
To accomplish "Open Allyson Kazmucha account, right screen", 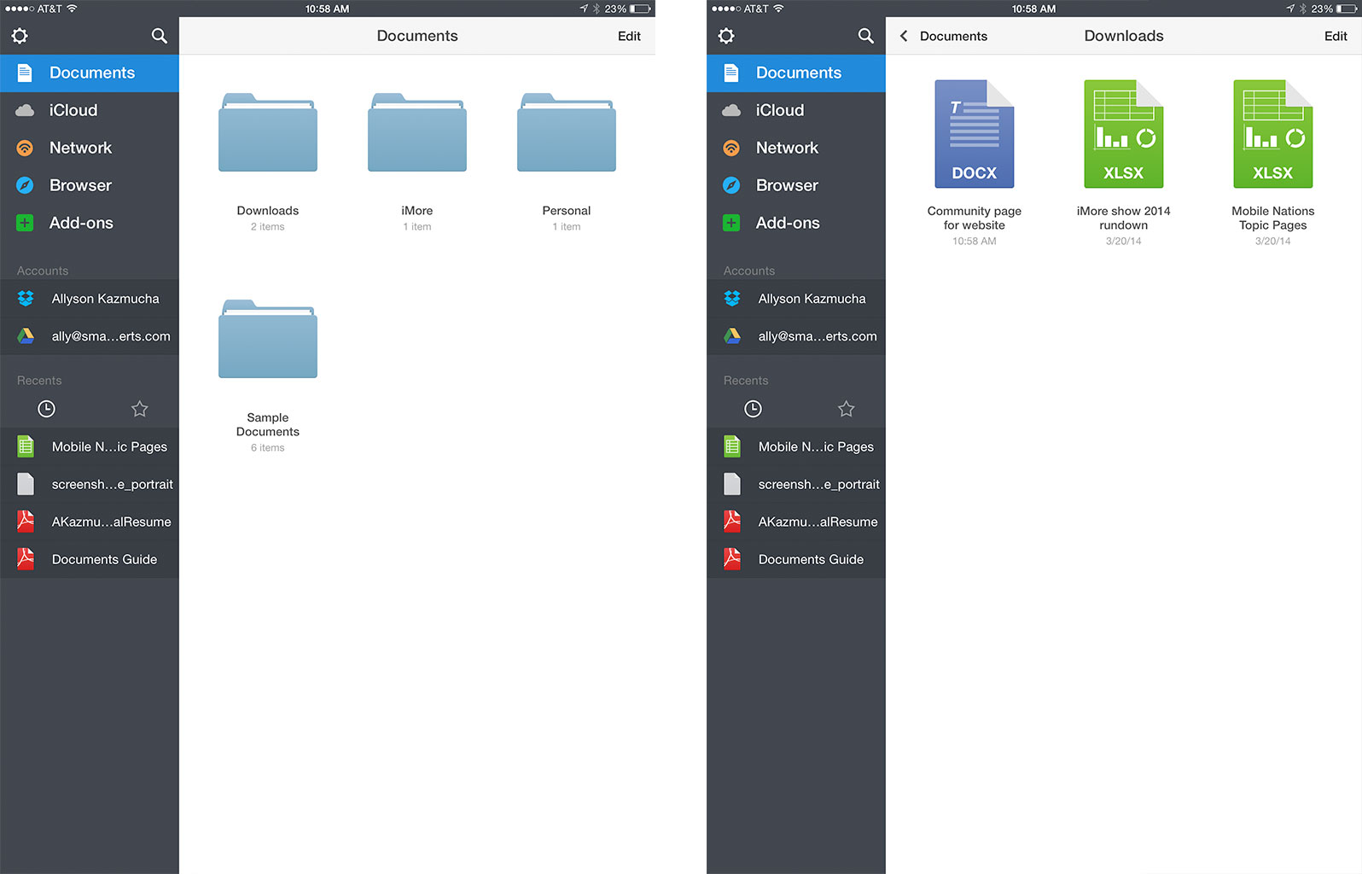I will [x=796, y=299].
